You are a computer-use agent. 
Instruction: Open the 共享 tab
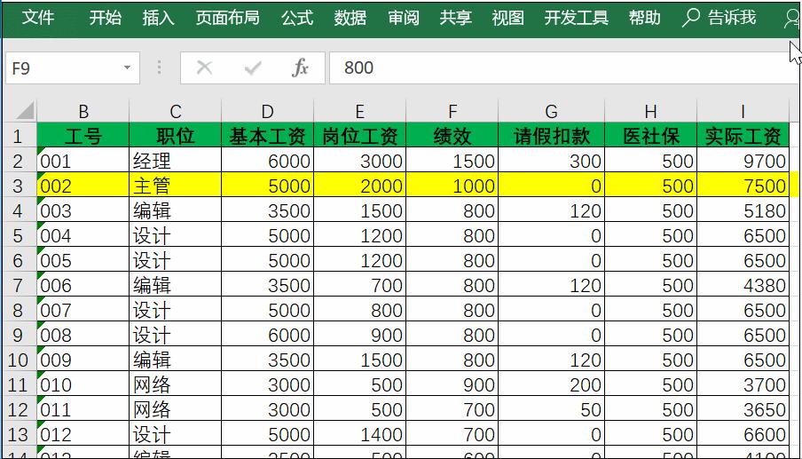click(456, 18)
